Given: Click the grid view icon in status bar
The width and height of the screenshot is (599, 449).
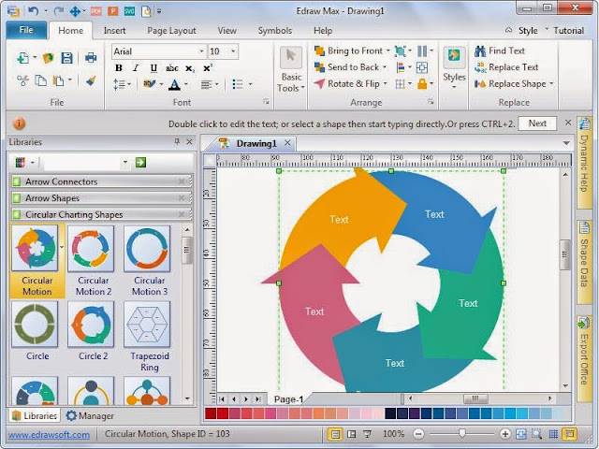Looking at the screenshot, I should 553,434.
